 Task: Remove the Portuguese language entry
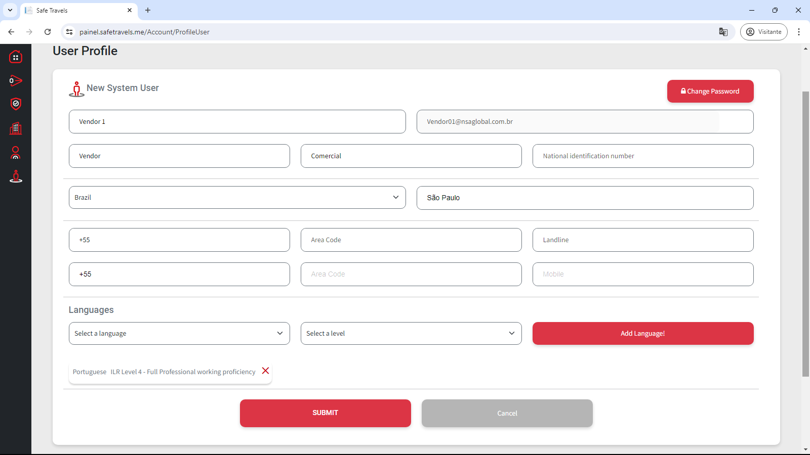pos(265,371)
